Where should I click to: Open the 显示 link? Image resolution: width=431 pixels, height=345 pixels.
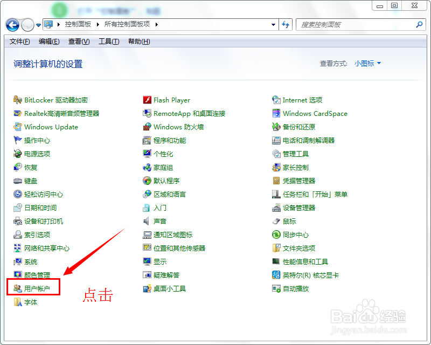tap(160, 261)
